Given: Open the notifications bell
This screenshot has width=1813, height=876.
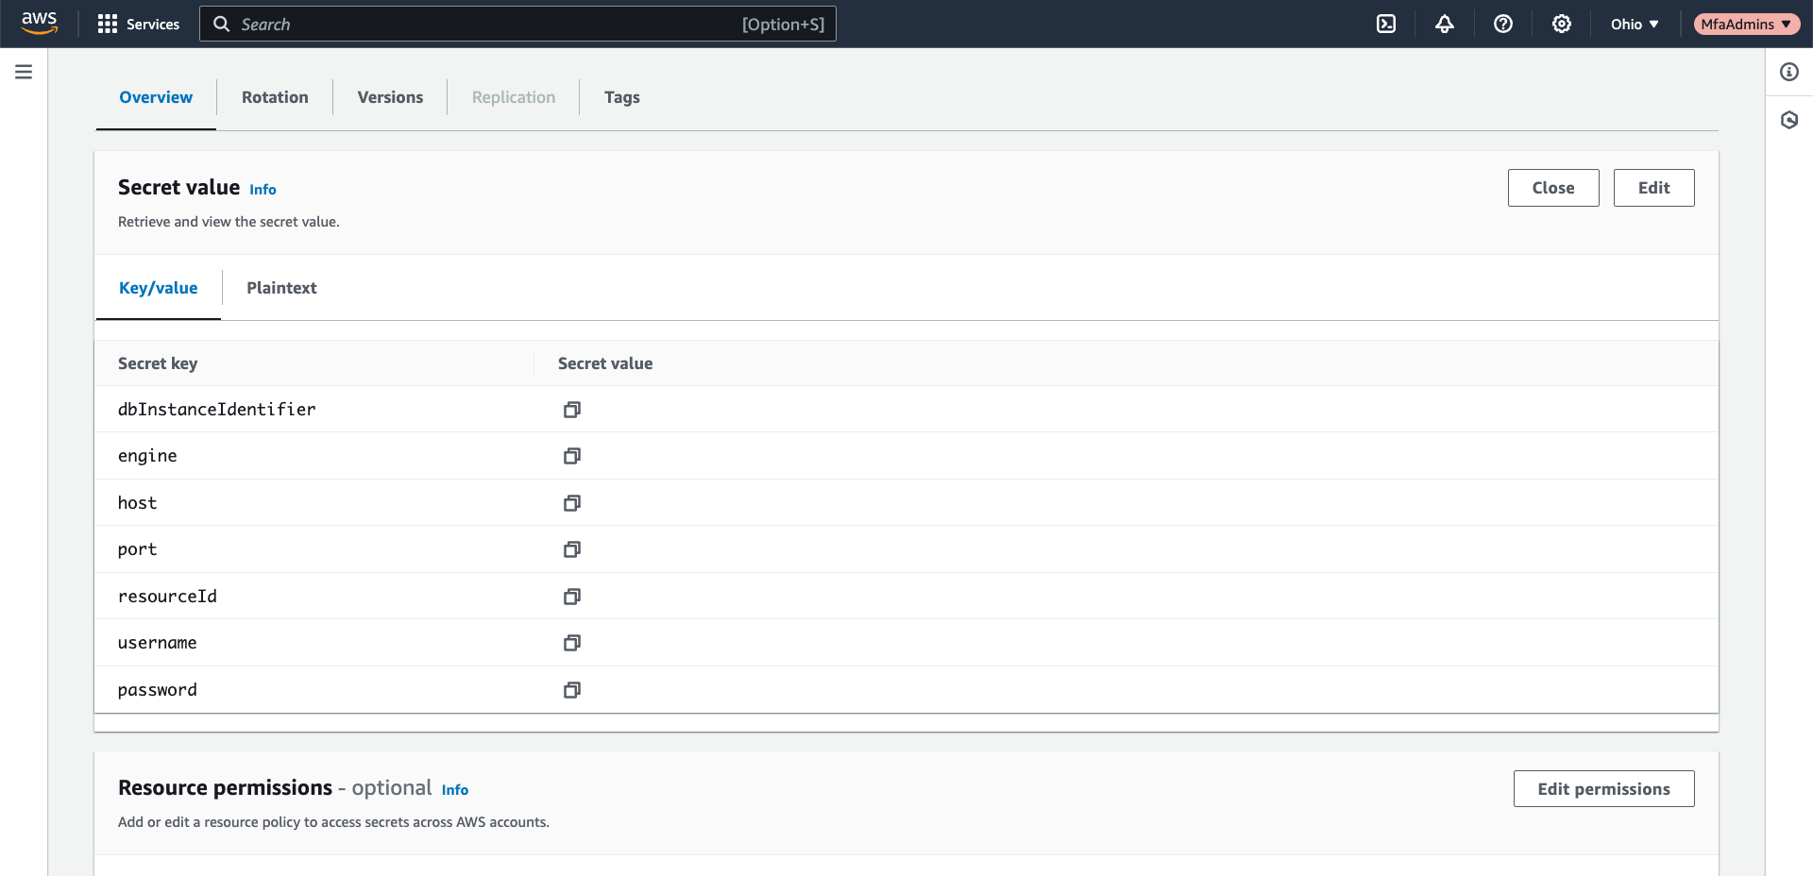Looking at the screenshot, I should [x=1445, y=24].
